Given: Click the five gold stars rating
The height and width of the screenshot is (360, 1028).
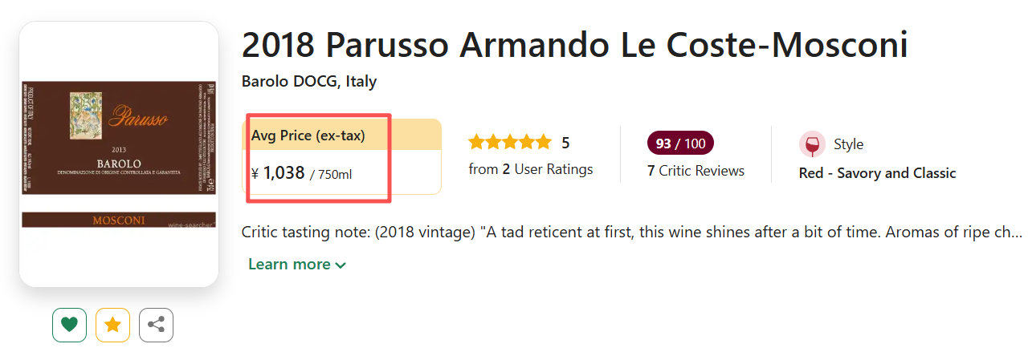Looking at the screenshot, I should pyautogui.click(x=510, y=143).
